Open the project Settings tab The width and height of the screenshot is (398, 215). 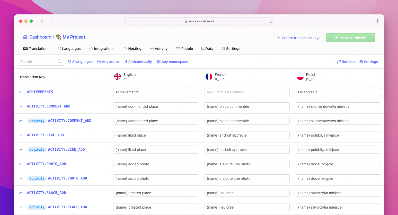pyautogui.click(x=231, y=49)
